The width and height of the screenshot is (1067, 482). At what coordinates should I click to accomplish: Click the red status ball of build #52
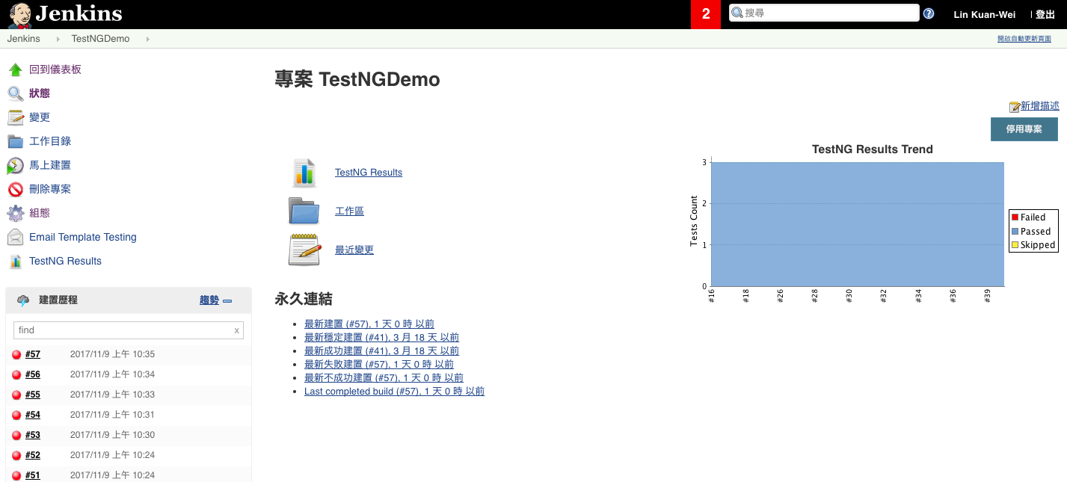(x=16, y=456)
